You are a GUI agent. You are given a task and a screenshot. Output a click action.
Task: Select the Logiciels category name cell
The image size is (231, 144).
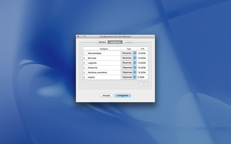103,63
